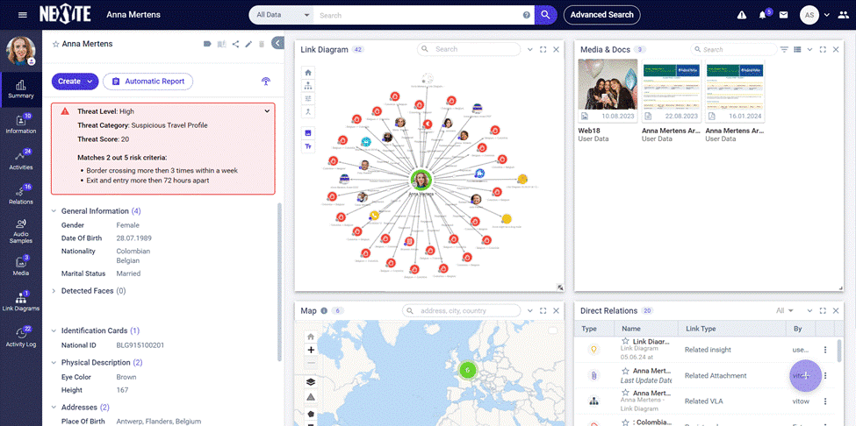The image size is (856, 426).
Task: Click the Anna Mertens center node
Action: [421, 179]
